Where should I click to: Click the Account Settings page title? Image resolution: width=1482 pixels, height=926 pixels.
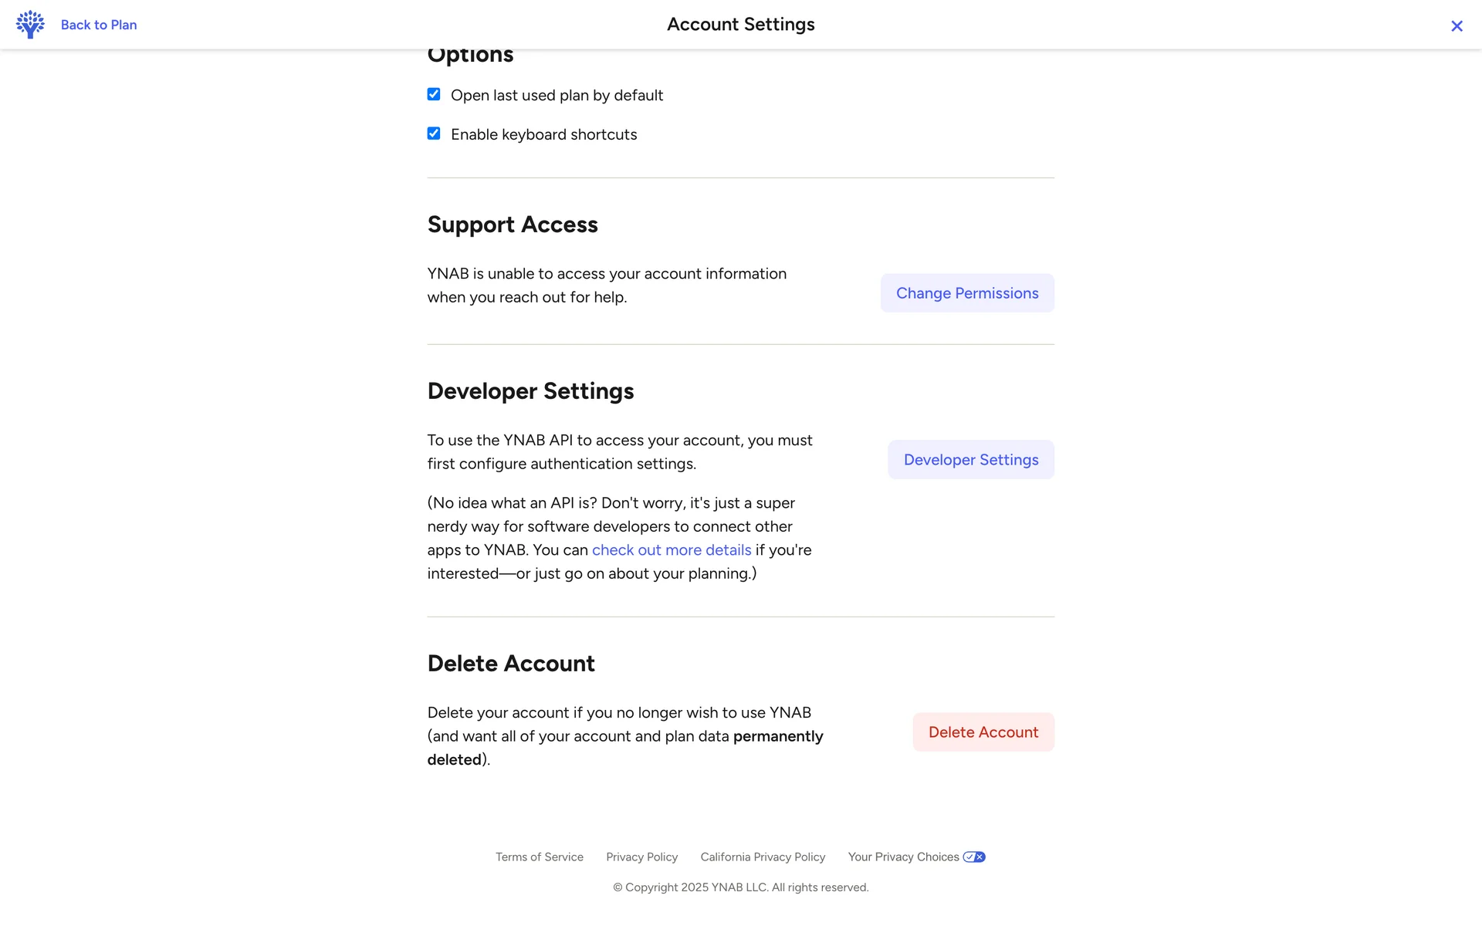740,25
